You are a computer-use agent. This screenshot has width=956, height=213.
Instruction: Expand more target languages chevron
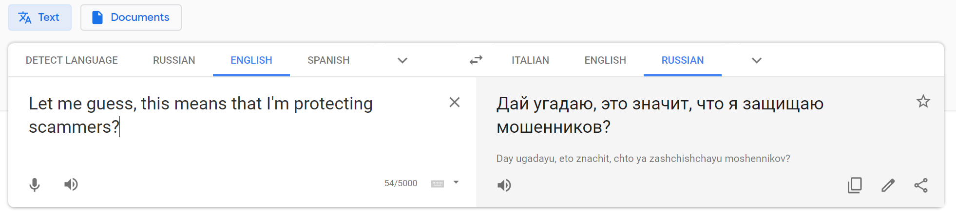[756, 60]
